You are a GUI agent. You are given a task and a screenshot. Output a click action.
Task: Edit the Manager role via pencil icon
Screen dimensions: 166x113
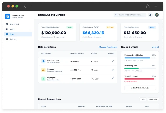pos(113,70)
